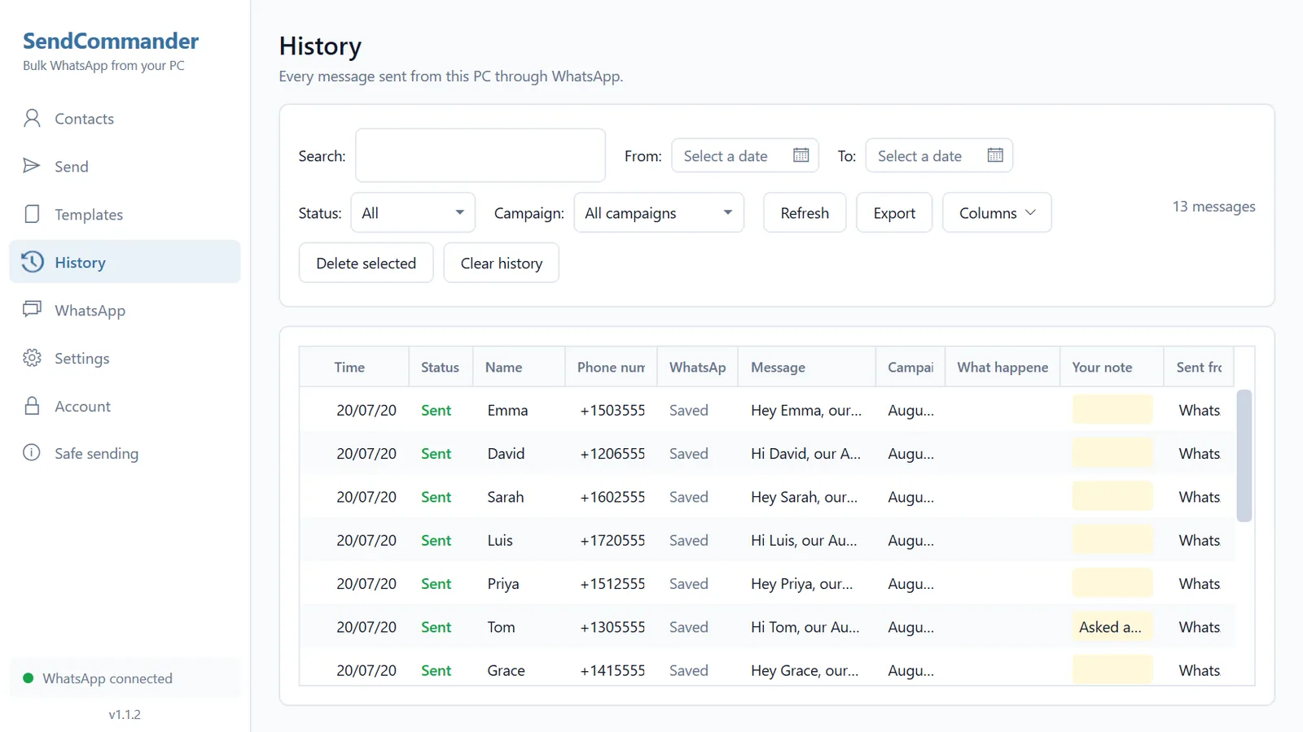This screenshot has width=1303, height=732.
Task: Sort by the Time column header
Action: (354, 367)
